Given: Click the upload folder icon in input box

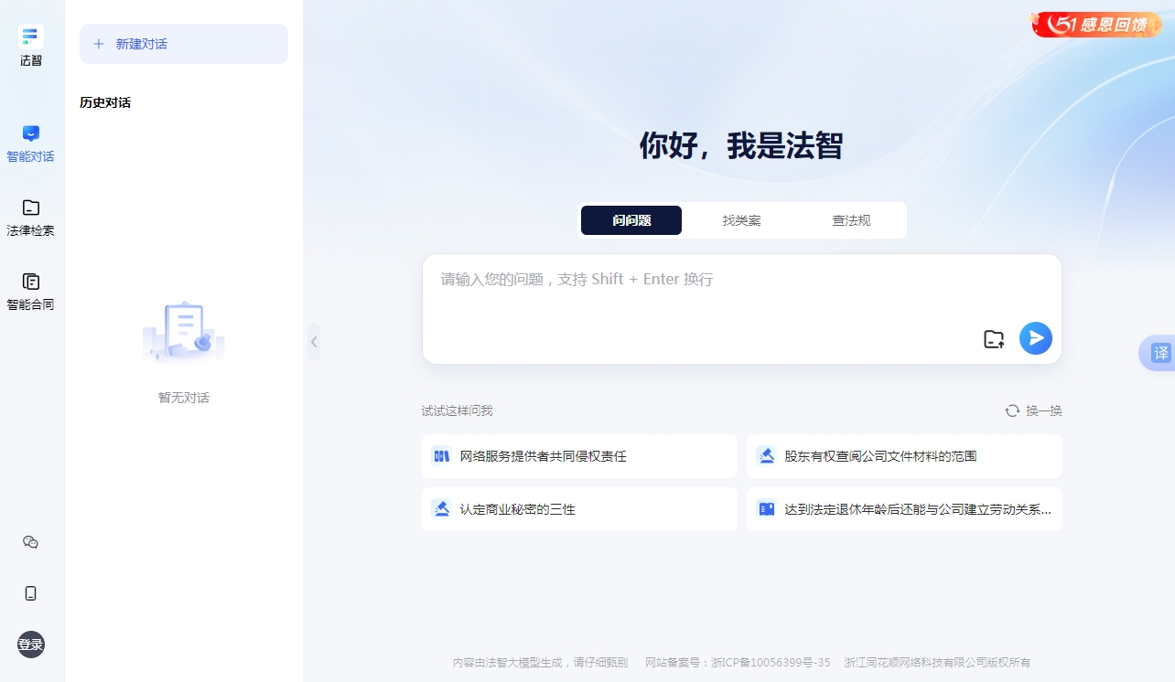Looking at the screenshot, I should 994,338.
